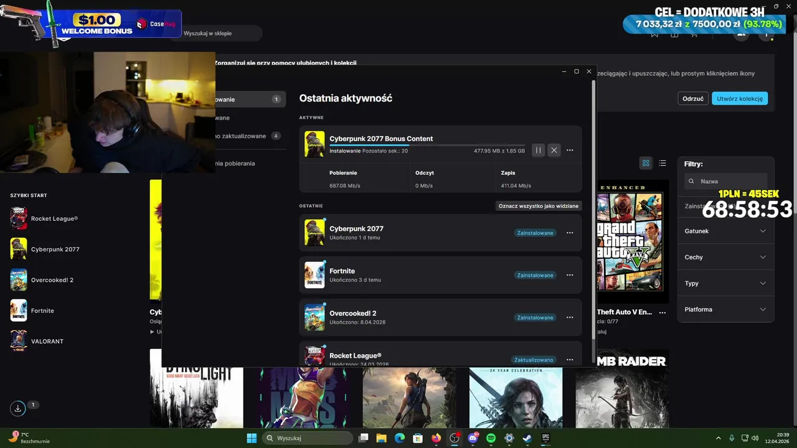This screenshot has width=797, height=448.
Task: Open Steam from taskbar
Action: [x=527, y=438]
